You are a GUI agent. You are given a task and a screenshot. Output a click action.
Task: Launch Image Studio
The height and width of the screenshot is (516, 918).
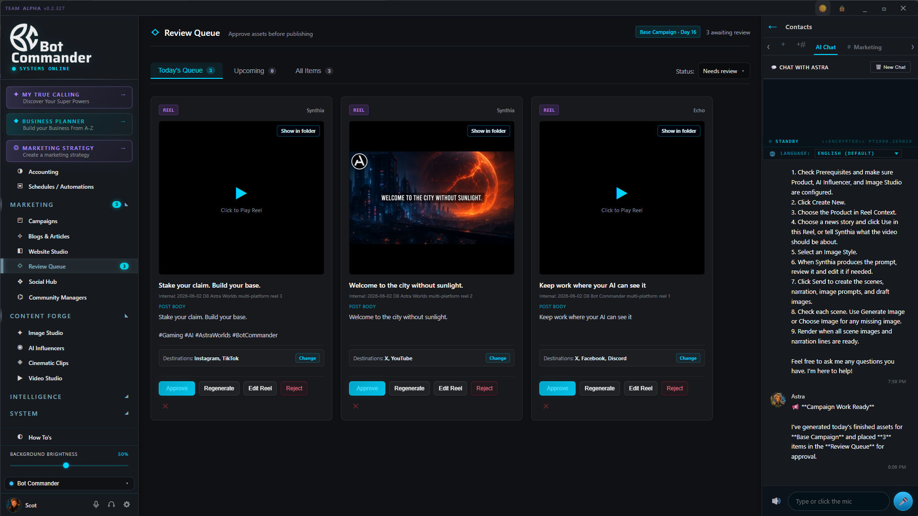pos(45,333)
